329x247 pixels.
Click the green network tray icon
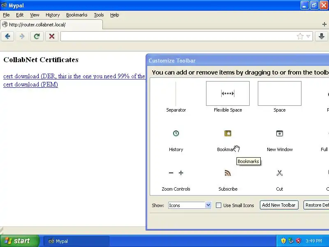coord(291,241)
